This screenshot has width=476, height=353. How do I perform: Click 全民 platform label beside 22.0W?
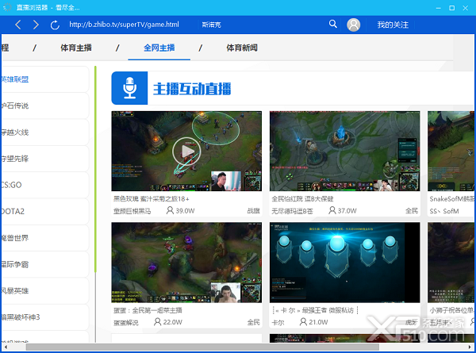(x=254, y=322)
